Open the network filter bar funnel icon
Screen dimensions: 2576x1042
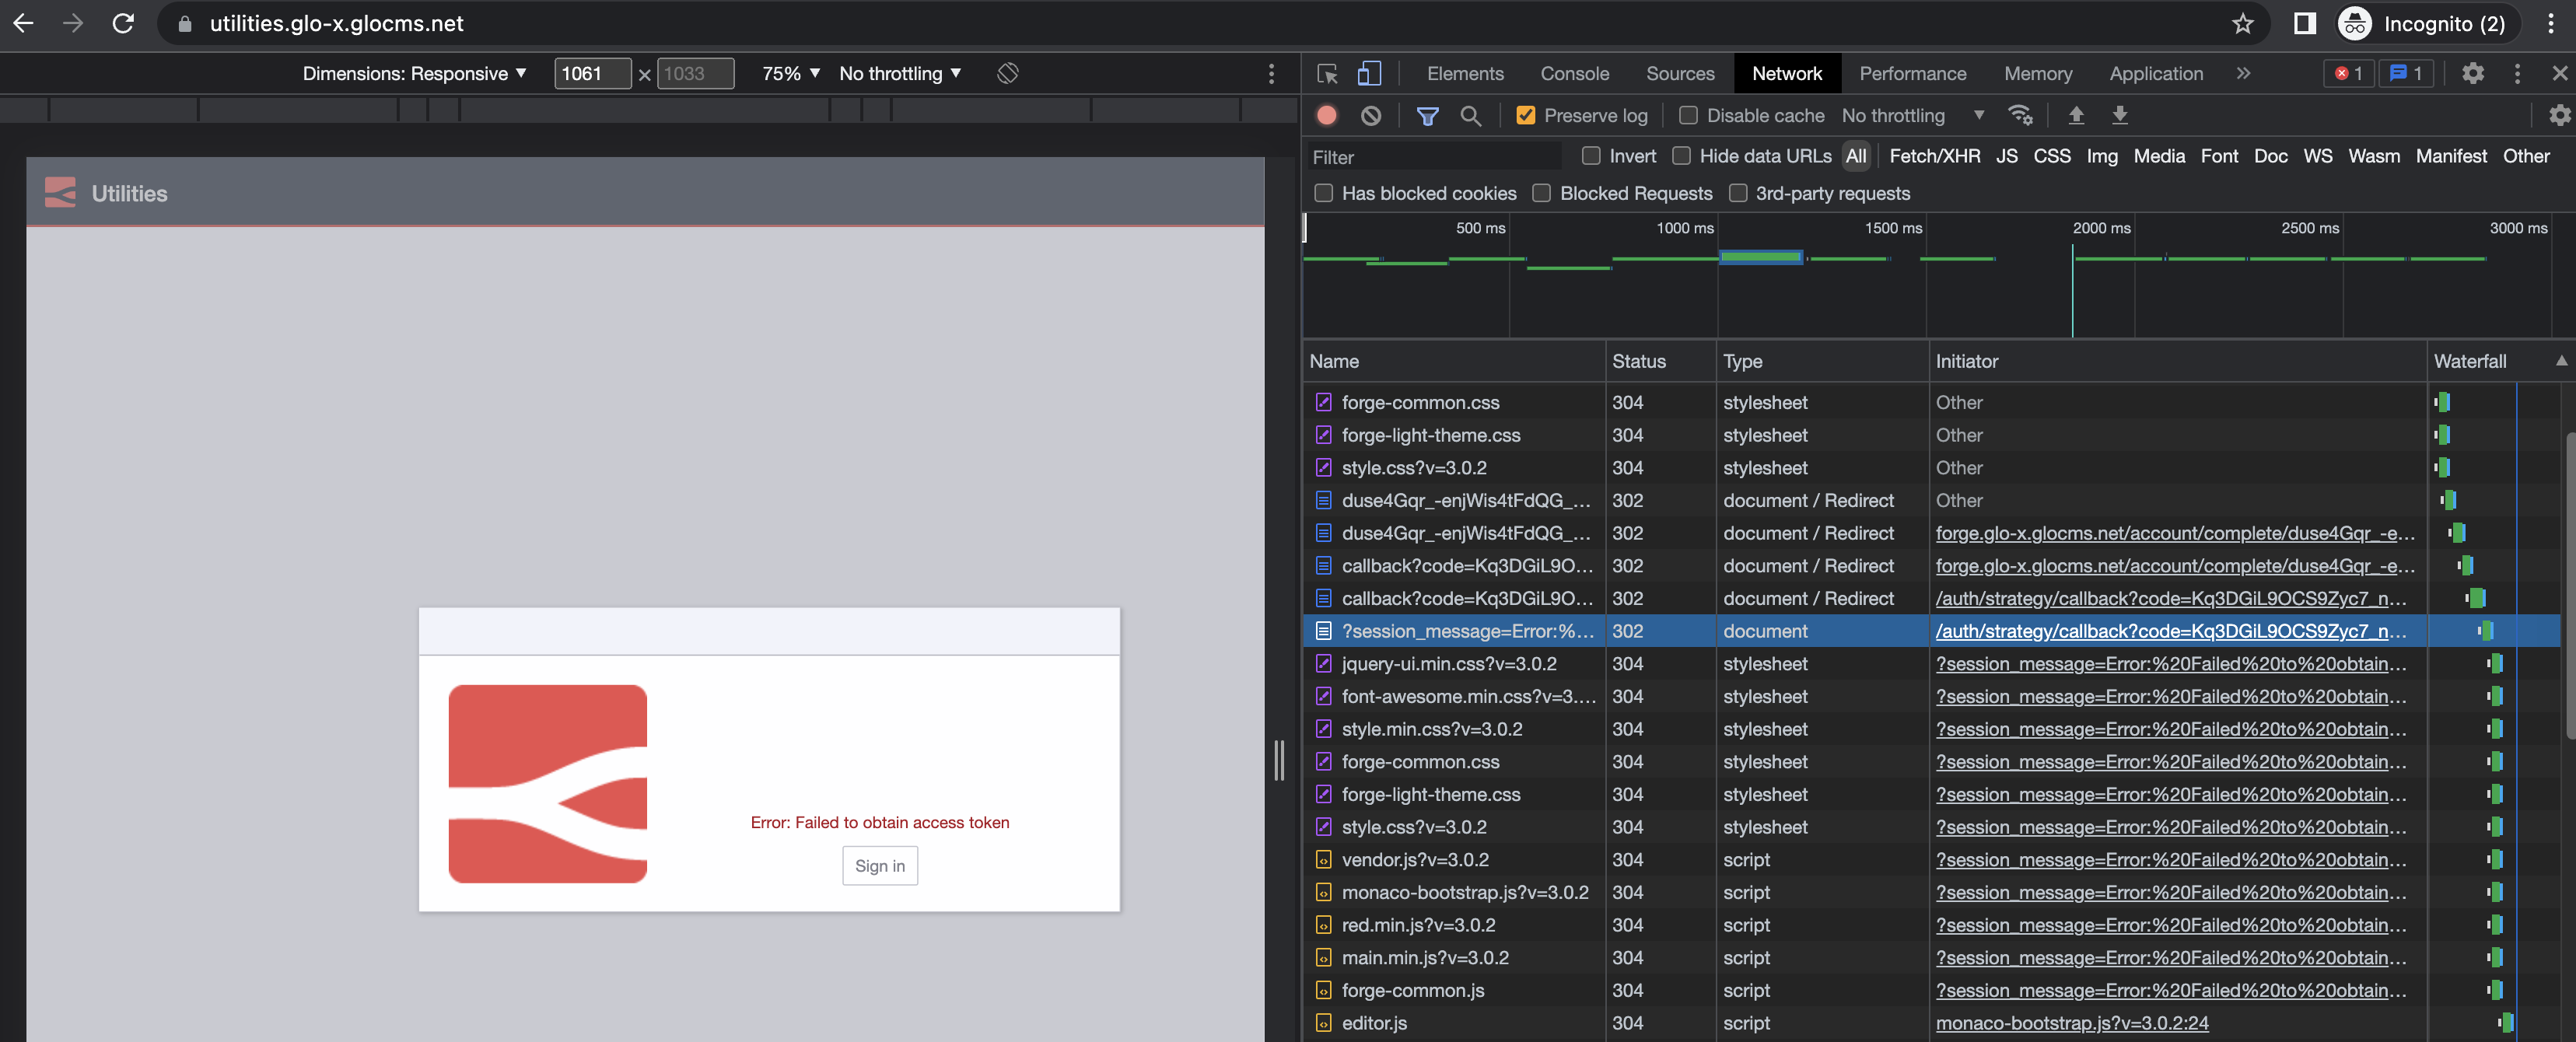[1427, 115]
